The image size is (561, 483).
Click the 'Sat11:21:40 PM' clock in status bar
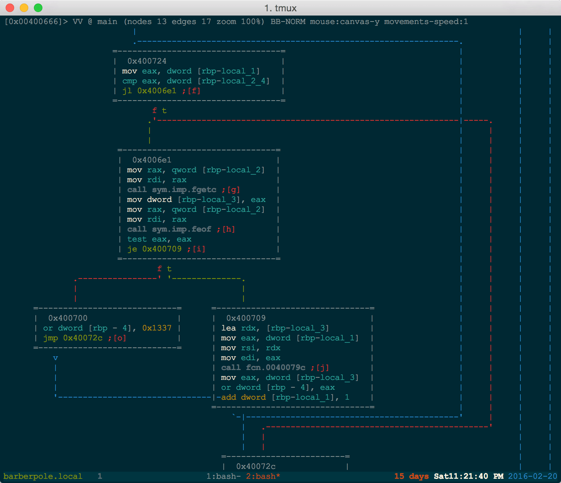click(x=469, y=476)
